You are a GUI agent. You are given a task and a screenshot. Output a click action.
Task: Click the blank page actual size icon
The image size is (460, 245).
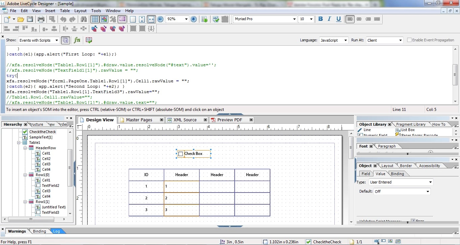click(x=133, y=19)
